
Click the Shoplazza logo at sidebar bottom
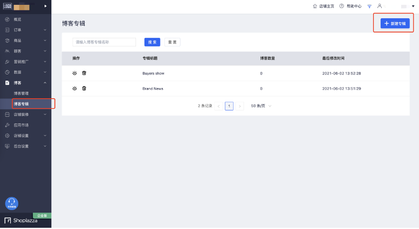tap(21, 220)
